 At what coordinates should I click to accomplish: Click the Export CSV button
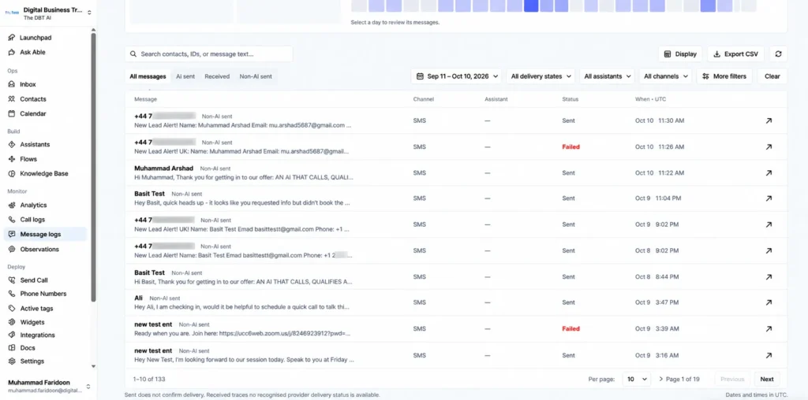(x=736, y=54)
